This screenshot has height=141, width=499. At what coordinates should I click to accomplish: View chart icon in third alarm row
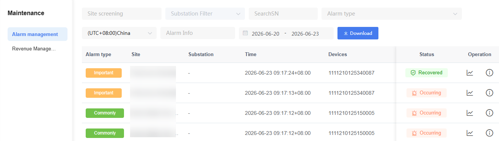(x=470, y=113)
